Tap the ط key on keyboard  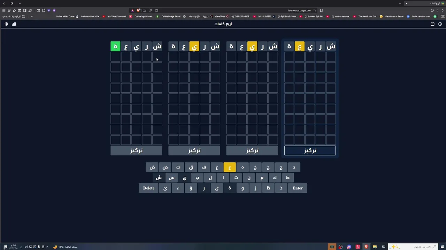(287, 178)
